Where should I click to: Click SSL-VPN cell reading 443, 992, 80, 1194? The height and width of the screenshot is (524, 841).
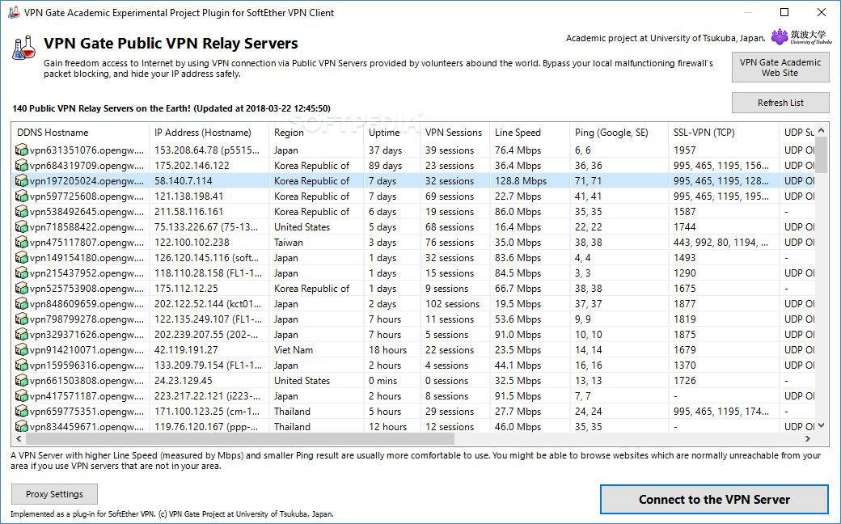[x=721, y=243]
